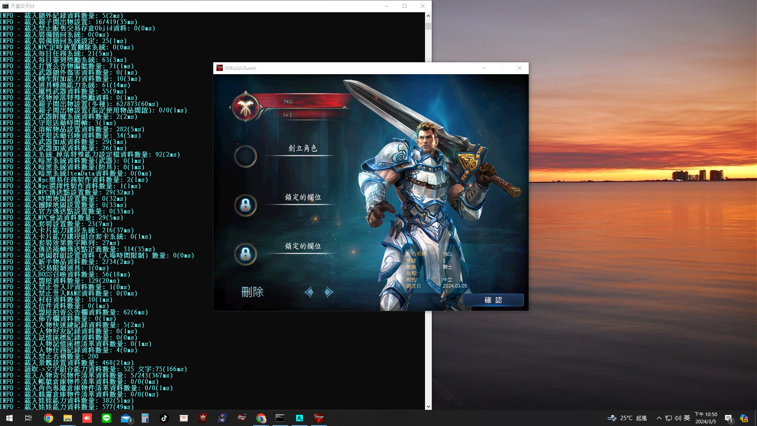Click the TKG character class emblem
Viewport: 757px width, 426px height.
tap(245, 107)
